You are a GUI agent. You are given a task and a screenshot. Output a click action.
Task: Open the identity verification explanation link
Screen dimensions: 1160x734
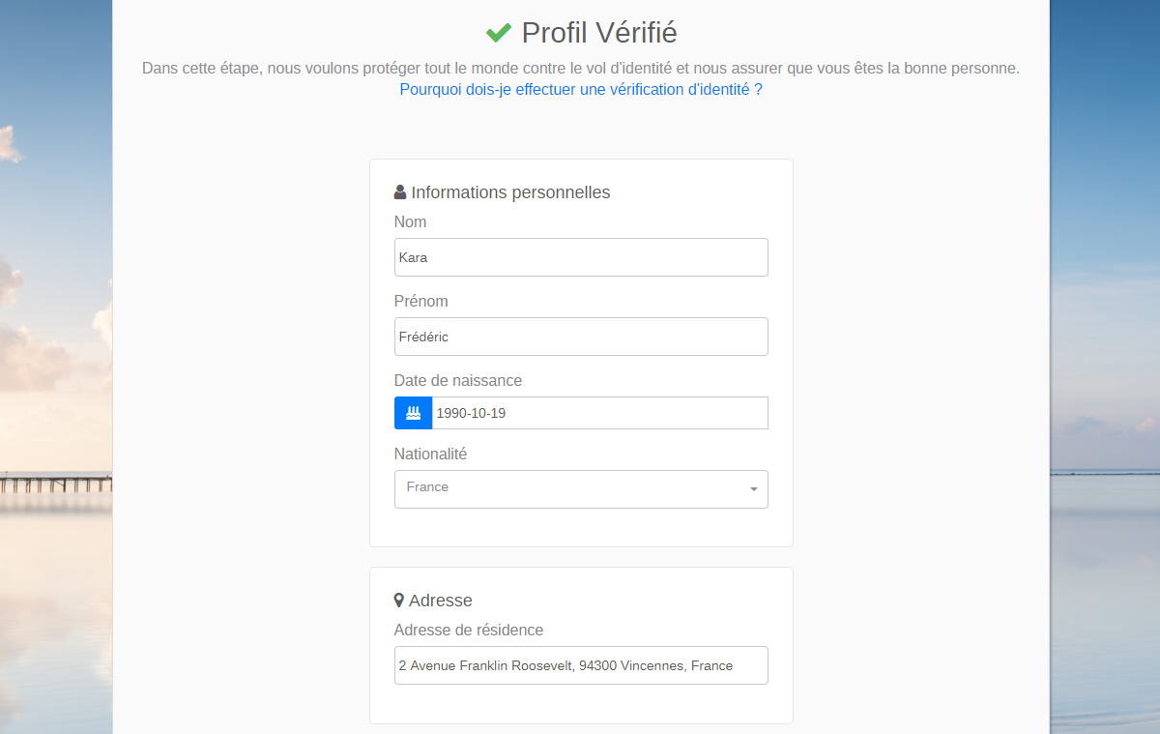click(581, 89)
